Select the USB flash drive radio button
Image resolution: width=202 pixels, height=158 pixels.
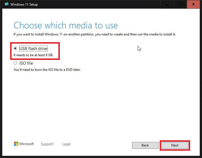click(15, 48)
